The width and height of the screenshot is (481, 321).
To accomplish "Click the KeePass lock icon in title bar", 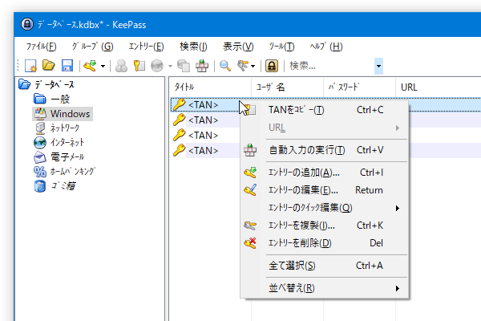I will [x=27, y=24].
